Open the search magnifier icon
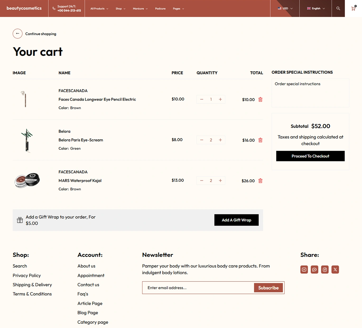 338,8
